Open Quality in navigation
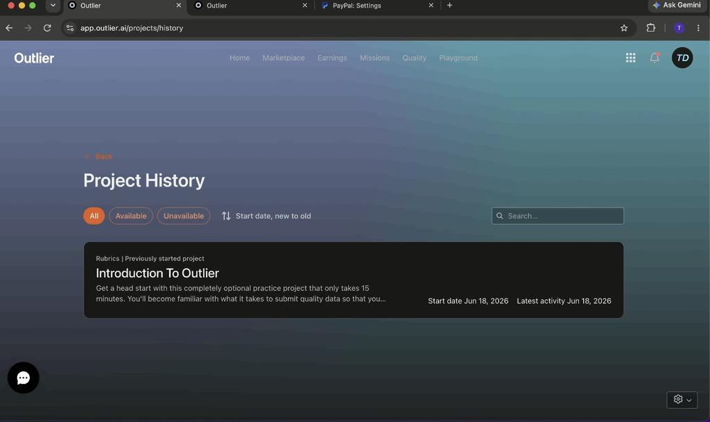This screenshot has width=710, height=422. point(415,58)
